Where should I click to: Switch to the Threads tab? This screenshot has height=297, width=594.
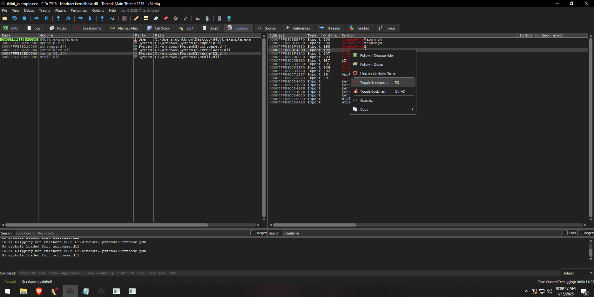click(x=330, y=28)
